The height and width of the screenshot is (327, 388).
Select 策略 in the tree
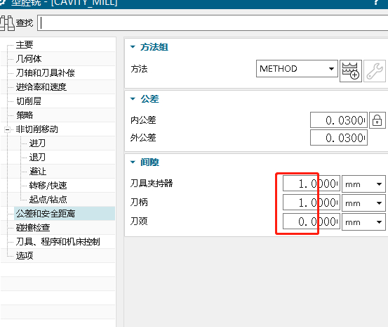pos(25,115)
